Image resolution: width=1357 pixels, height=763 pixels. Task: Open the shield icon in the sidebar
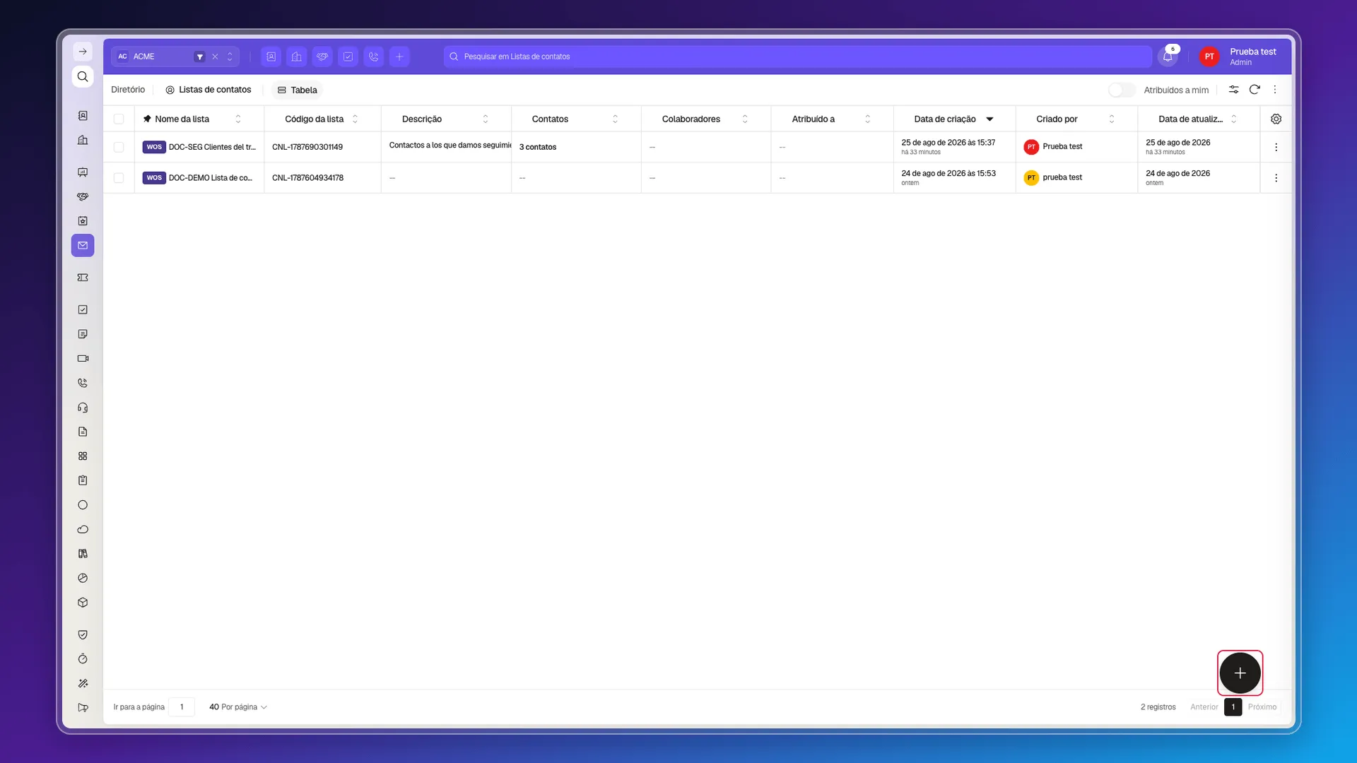coord(83,634)
